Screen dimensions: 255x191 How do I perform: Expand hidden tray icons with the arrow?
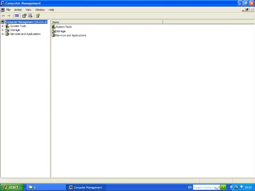click(231, 187)
